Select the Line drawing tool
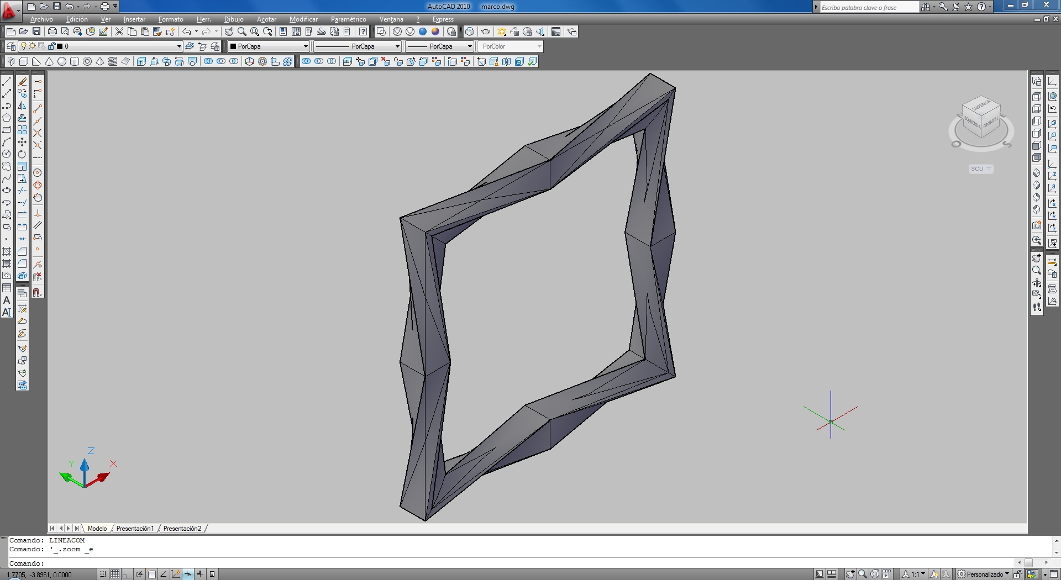 pyautogui.click(x=7, y=81)
